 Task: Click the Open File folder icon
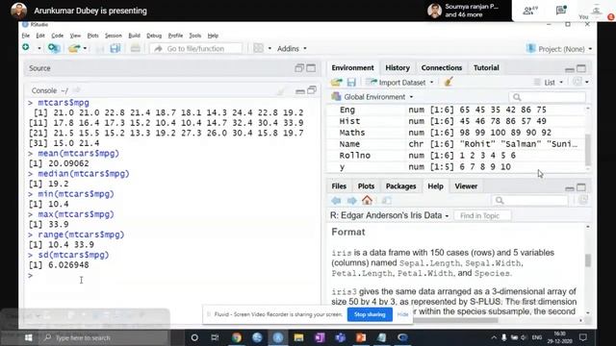click(74, 49)
